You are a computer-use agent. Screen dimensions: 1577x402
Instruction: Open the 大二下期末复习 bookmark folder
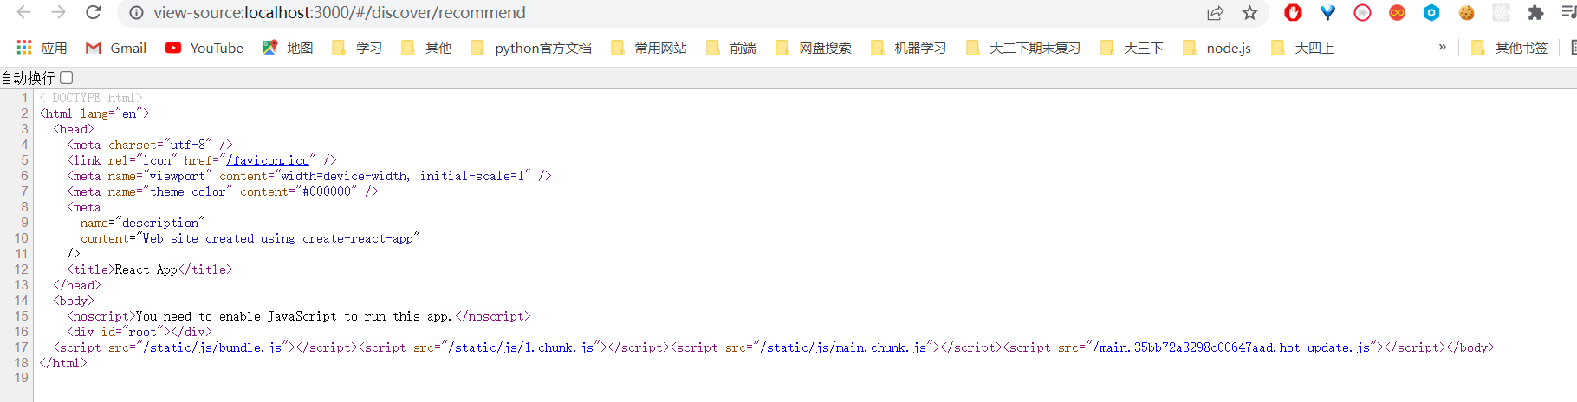pyautogui.click(x=1023, y=48)
